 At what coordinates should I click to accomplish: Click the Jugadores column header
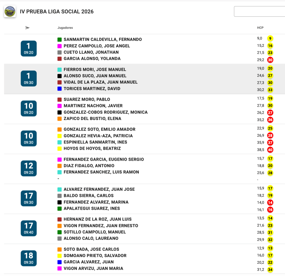65,28
